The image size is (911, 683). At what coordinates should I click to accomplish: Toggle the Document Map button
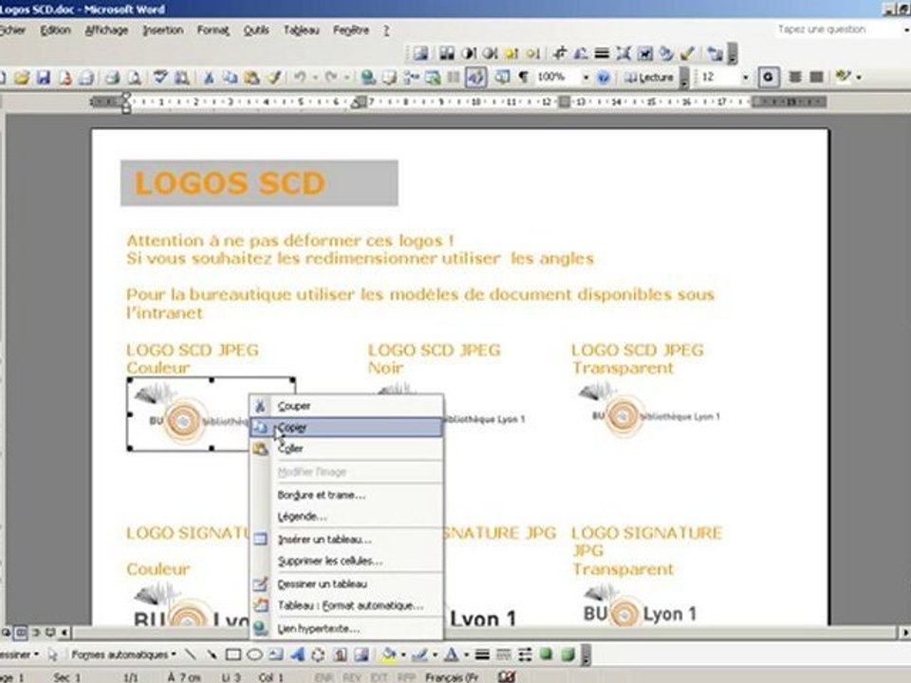501,77
